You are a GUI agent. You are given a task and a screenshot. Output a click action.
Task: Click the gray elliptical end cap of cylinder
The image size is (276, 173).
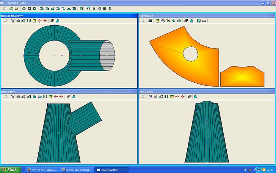click(x=107, y=56)
